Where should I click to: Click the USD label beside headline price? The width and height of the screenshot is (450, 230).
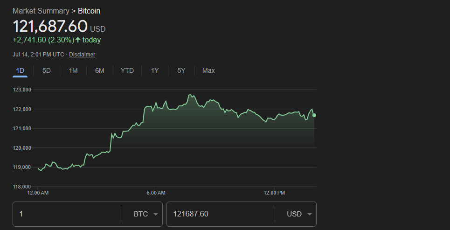click(x=98, y=29)
